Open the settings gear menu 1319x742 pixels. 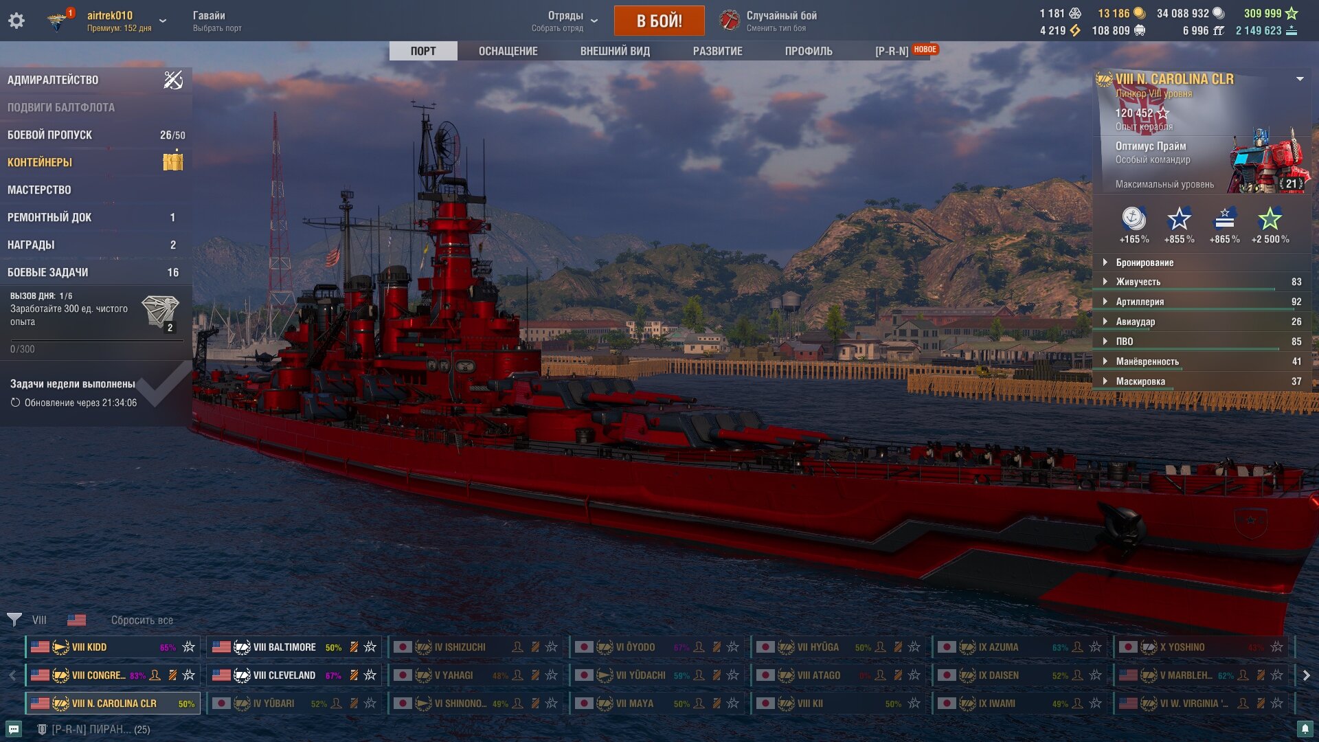pyautogui.click(x=16, y=21)
